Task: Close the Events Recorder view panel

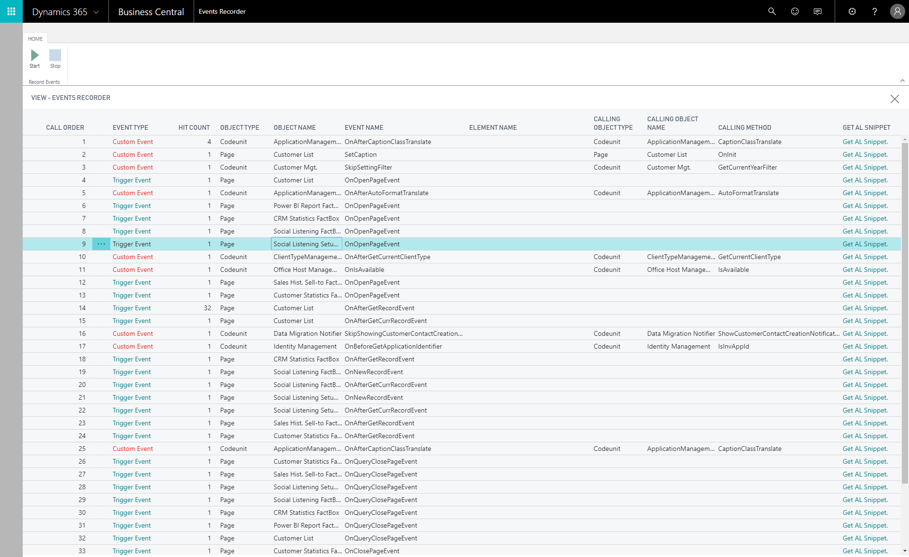Action: (x=895, y=99)
